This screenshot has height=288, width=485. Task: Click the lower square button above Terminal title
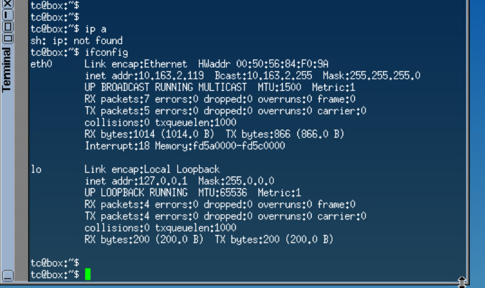[x=7, y=38]
